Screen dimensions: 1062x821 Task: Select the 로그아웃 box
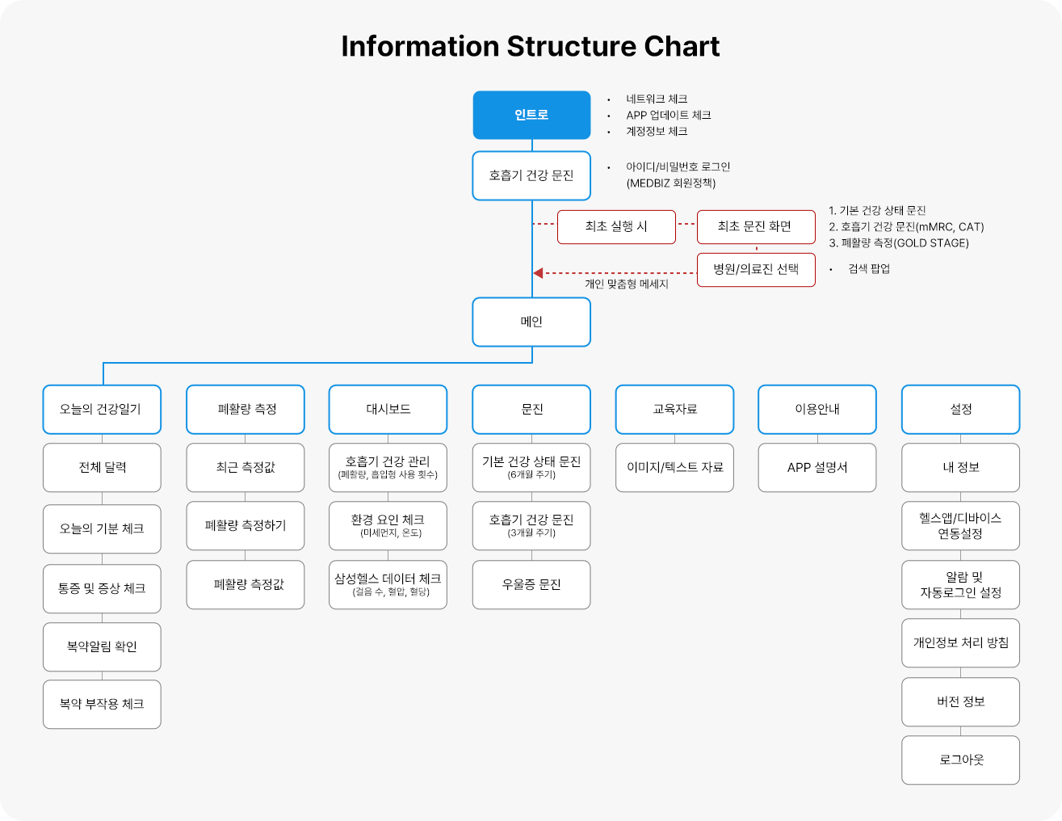960,760
